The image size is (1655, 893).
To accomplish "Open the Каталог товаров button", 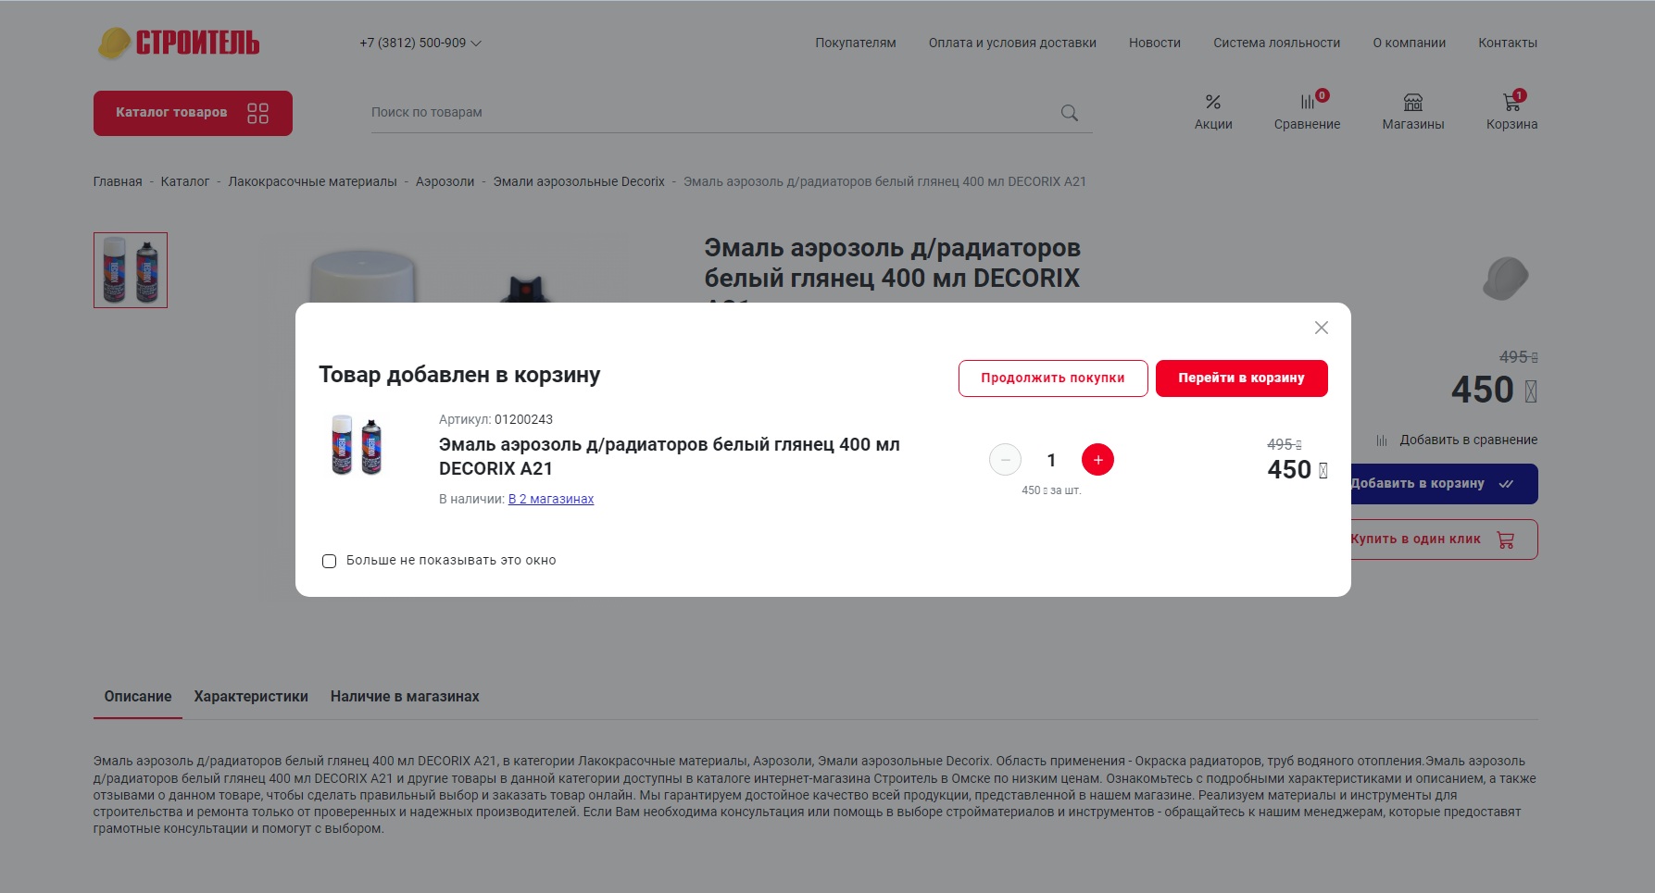I will pyautogui.click(x=193, y=113).
